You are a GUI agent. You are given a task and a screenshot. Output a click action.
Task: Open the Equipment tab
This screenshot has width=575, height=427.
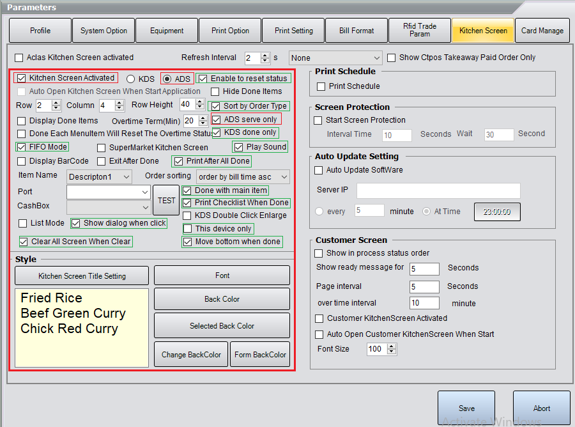167,31
